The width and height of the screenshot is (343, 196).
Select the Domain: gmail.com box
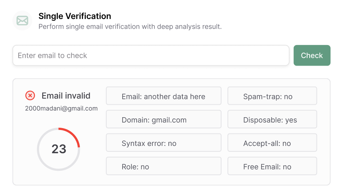[164, 119]
